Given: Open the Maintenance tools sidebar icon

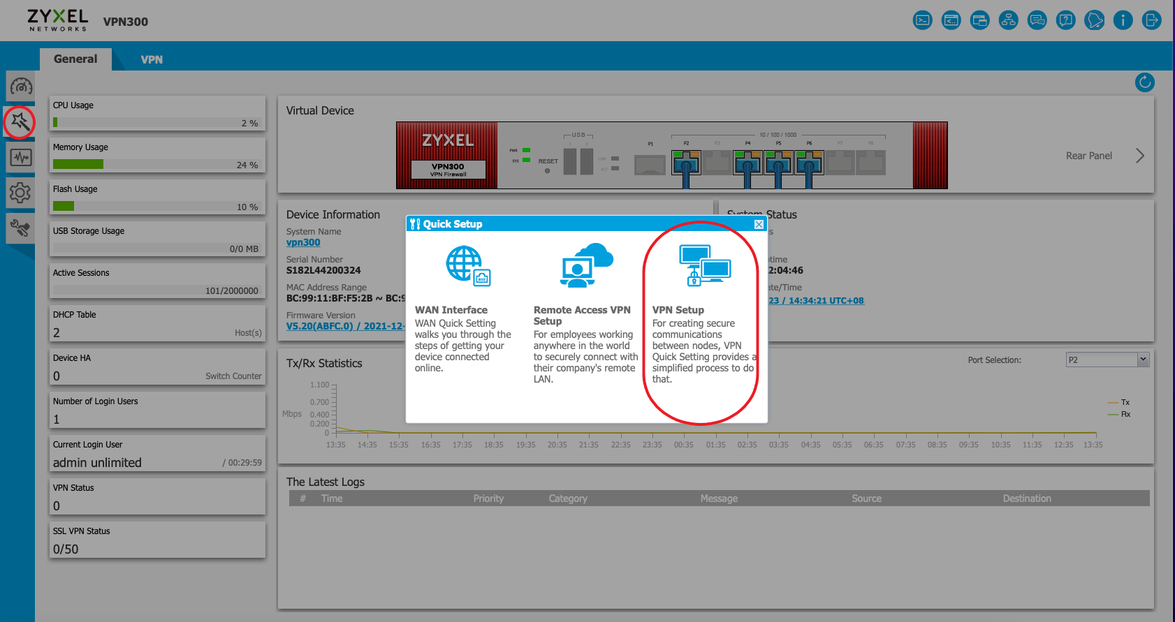Looking at the screenshot, I should point(20,228).
